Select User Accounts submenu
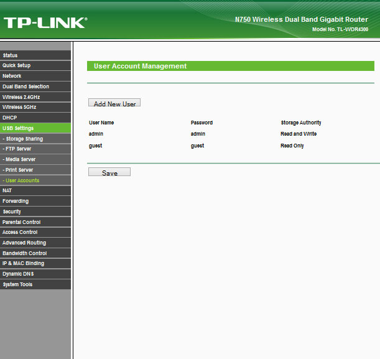Viewport: 380px width, 359px height. pos(35,180)
